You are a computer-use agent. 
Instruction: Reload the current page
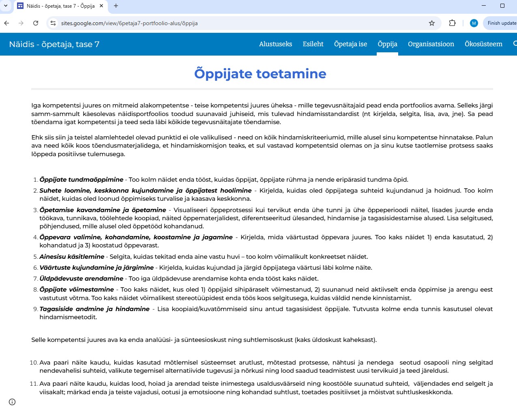[x=36, y=23]
